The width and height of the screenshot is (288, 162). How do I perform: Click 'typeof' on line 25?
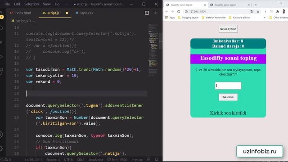pyautogui.click(x=98, y=135)
